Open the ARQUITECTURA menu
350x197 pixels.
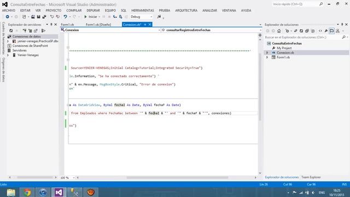(x=186, y=10)
